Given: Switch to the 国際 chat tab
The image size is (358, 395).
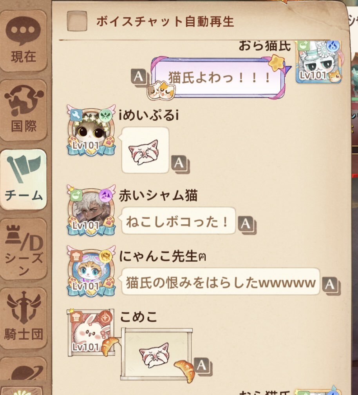Looking at the screenshot, I should pyautogui.click(x=24, y=110).
